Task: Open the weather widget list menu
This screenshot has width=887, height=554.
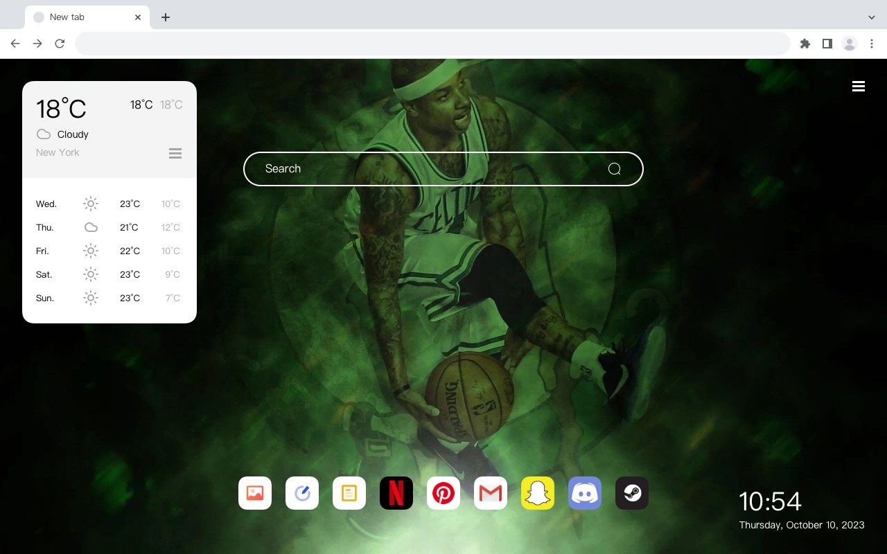Action: (x=175, y=153)
